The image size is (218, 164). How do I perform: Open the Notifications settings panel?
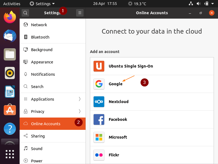tap(53, 74)
